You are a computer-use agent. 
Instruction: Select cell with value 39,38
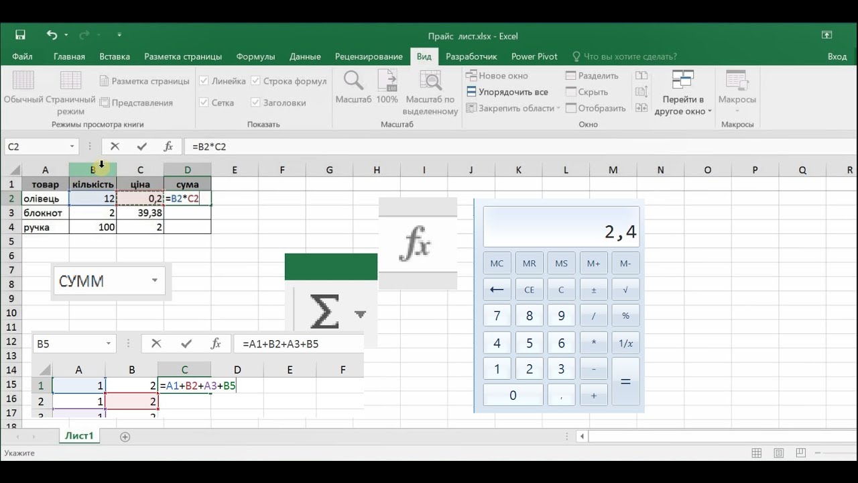(x=140, y=213)
